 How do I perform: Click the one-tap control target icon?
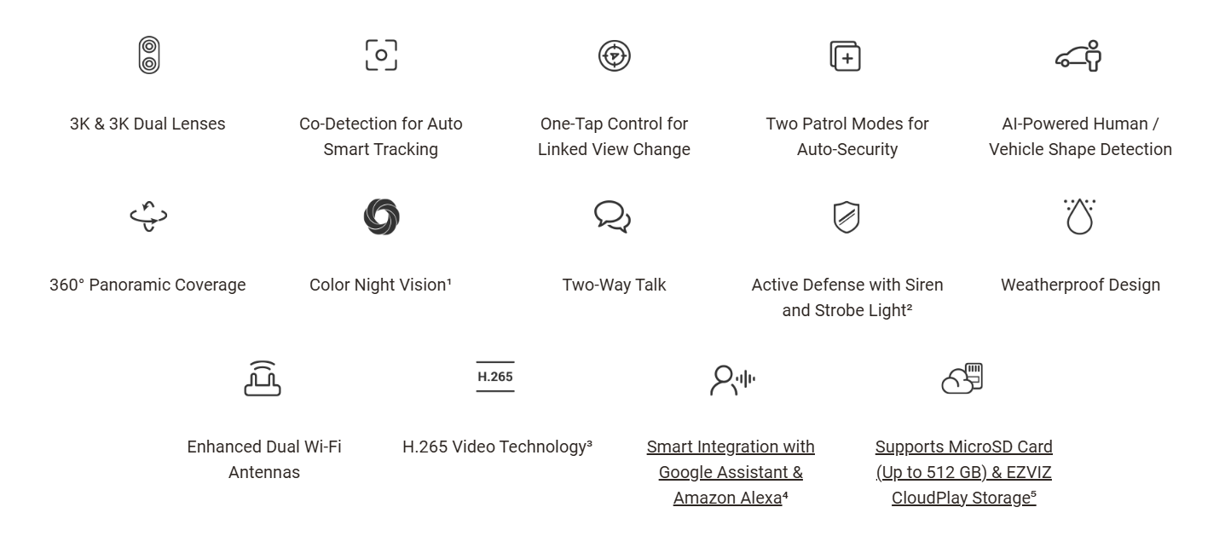[x=614, y=55]
